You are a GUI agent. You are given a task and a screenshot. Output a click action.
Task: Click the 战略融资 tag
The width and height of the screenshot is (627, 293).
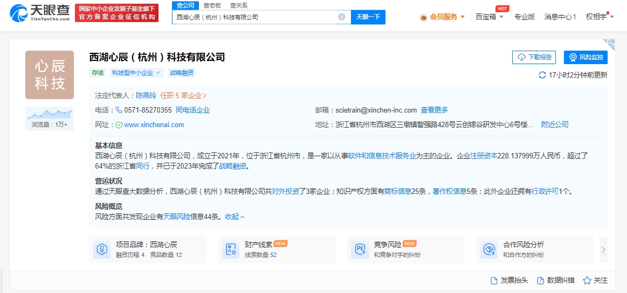click(x=182, y=73)
